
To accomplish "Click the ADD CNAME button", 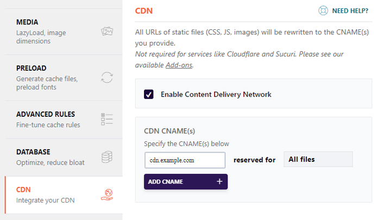I will click(x=186, y=181).
